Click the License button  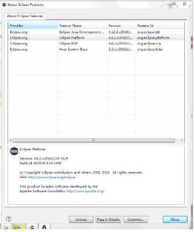pos(81,219)
